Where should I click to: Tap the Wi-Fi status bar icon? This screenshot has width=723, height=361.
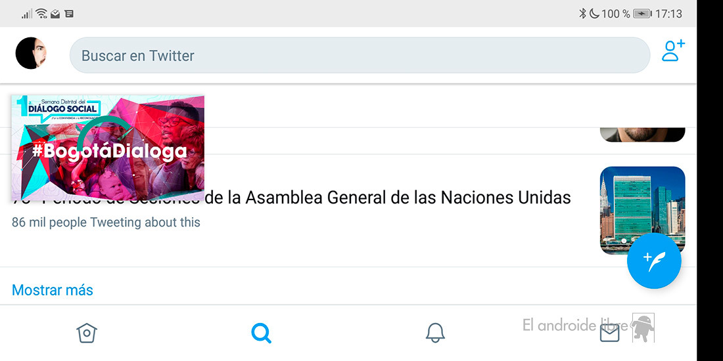coord(41,14)
